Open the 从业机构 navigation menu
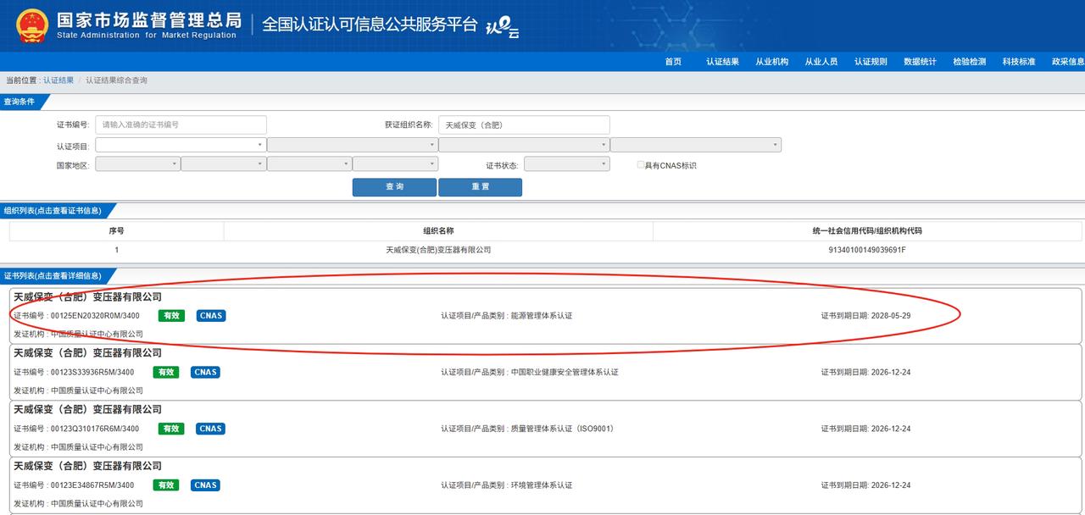 pyautogui.click(x=771, y=62)
